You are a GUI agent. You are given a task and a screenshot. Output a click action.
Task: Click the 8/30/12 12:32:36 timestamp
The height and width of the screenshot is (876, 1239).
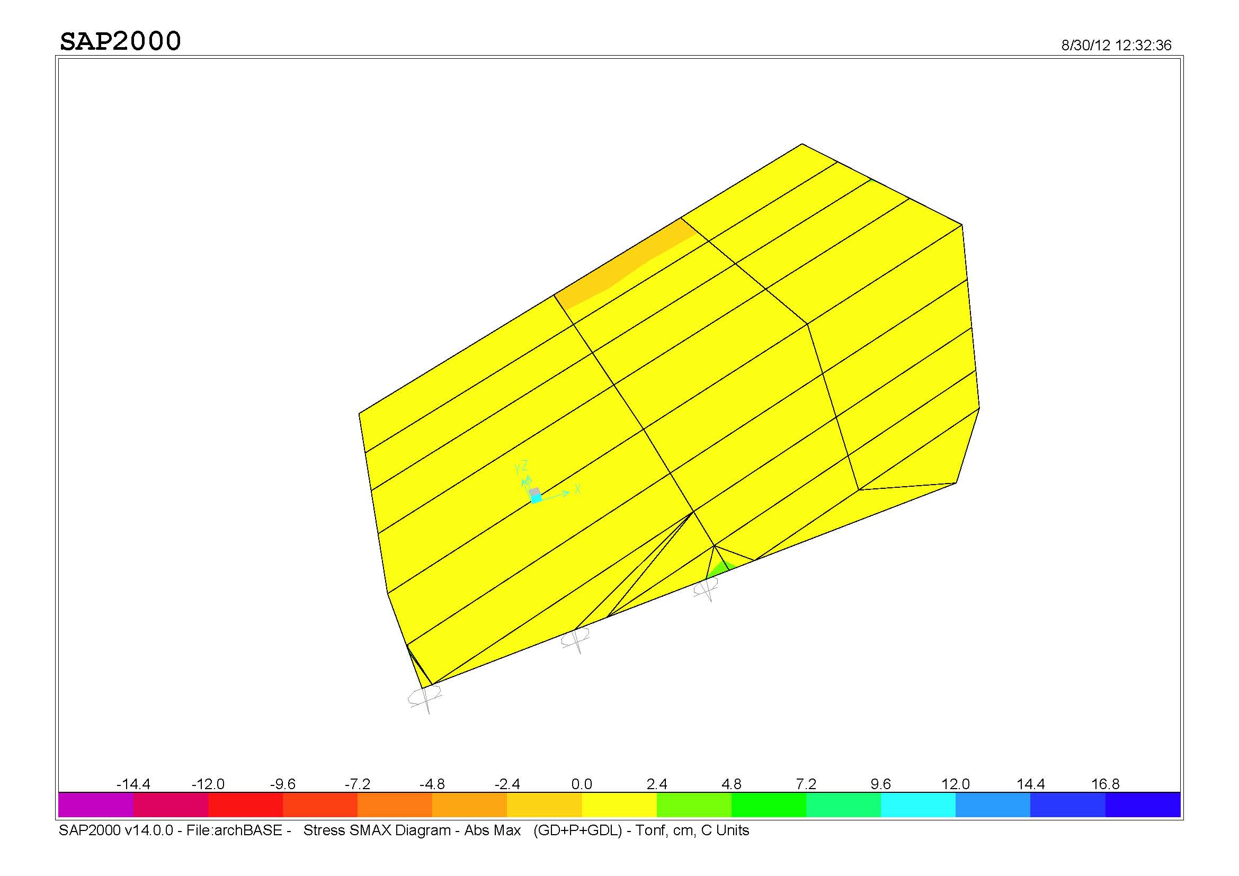1116,46
